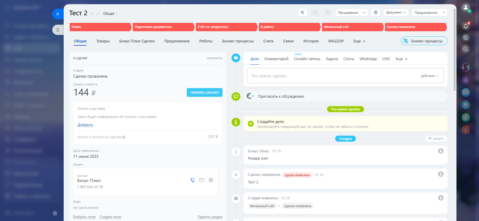Screen dimensions: 479x221
Task: Set deal stage to В работе
Action: (x=290, y=27)
